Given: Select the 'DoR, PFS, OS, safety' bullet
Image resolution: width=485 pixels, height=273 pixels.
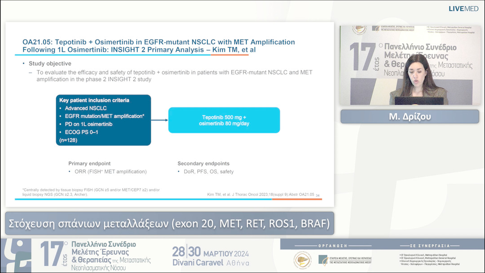Looking at the screenshot, I should coord(208,172).
